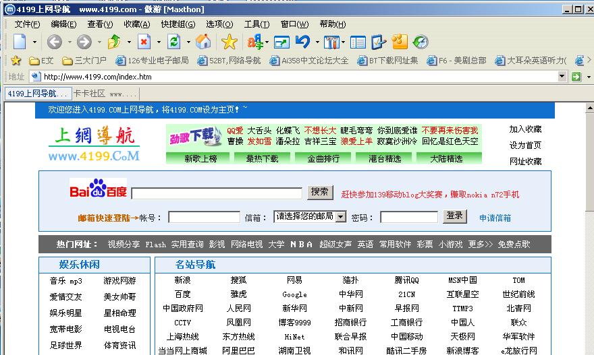
Task: Open the 收藏(A) favorites menu
Action: [x=136, y=24]
